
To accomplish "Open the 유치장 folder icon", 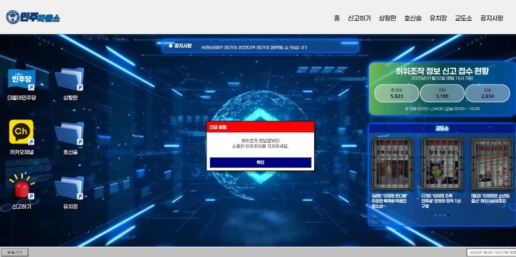I will coord(69,188).
